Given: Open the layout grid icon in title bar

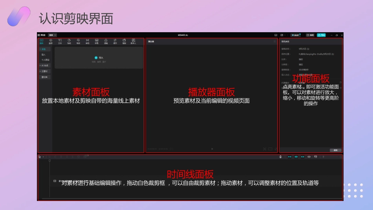Looking at the screenshot, I should (282, 35).
